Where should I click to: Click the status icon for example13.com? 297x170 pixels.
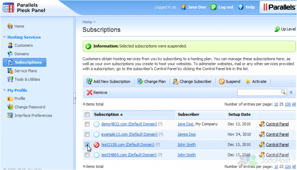pos(97,135)
